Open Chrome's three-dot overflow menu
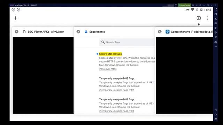The height and width of the screenshot is (125, 223). [207, 18]
